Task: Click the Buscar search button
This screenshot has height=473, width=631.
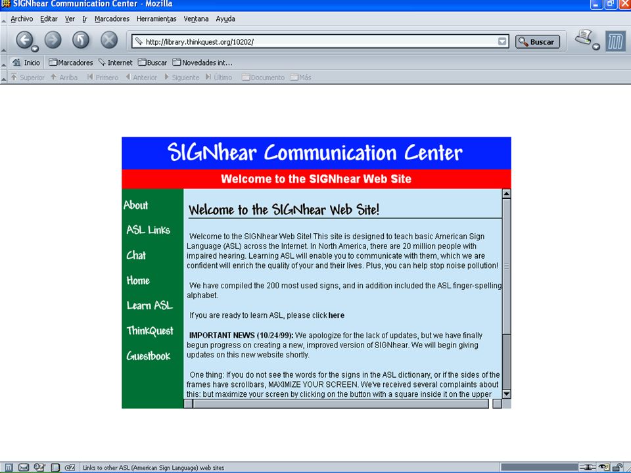Action: pyautogui.click(x=538, y=42)
